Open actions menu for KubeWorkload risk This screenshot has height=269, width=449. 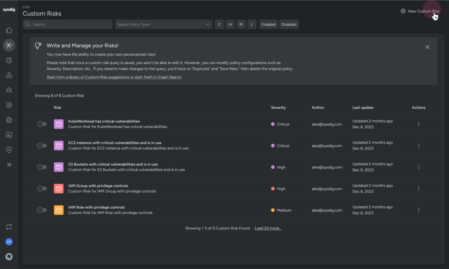pyautogui.click(x=419, y=124)
